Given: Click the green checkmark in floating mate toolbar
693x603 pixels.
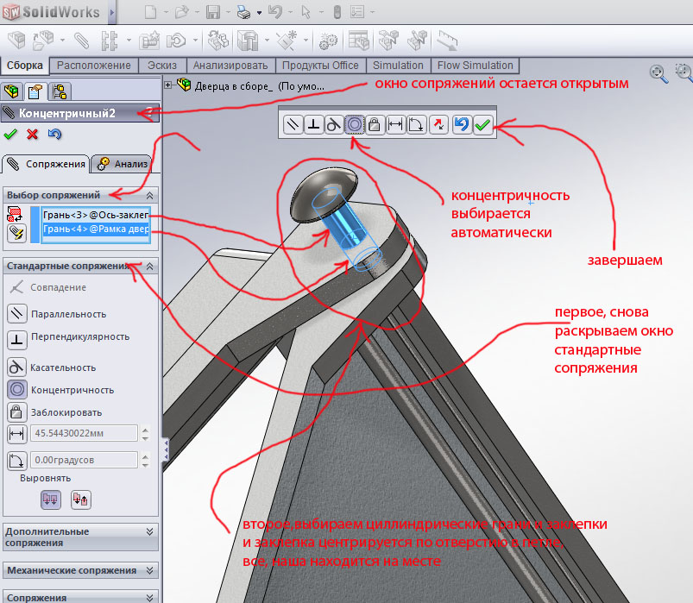Looking at the screenshot, I should [x=482, y=125].
